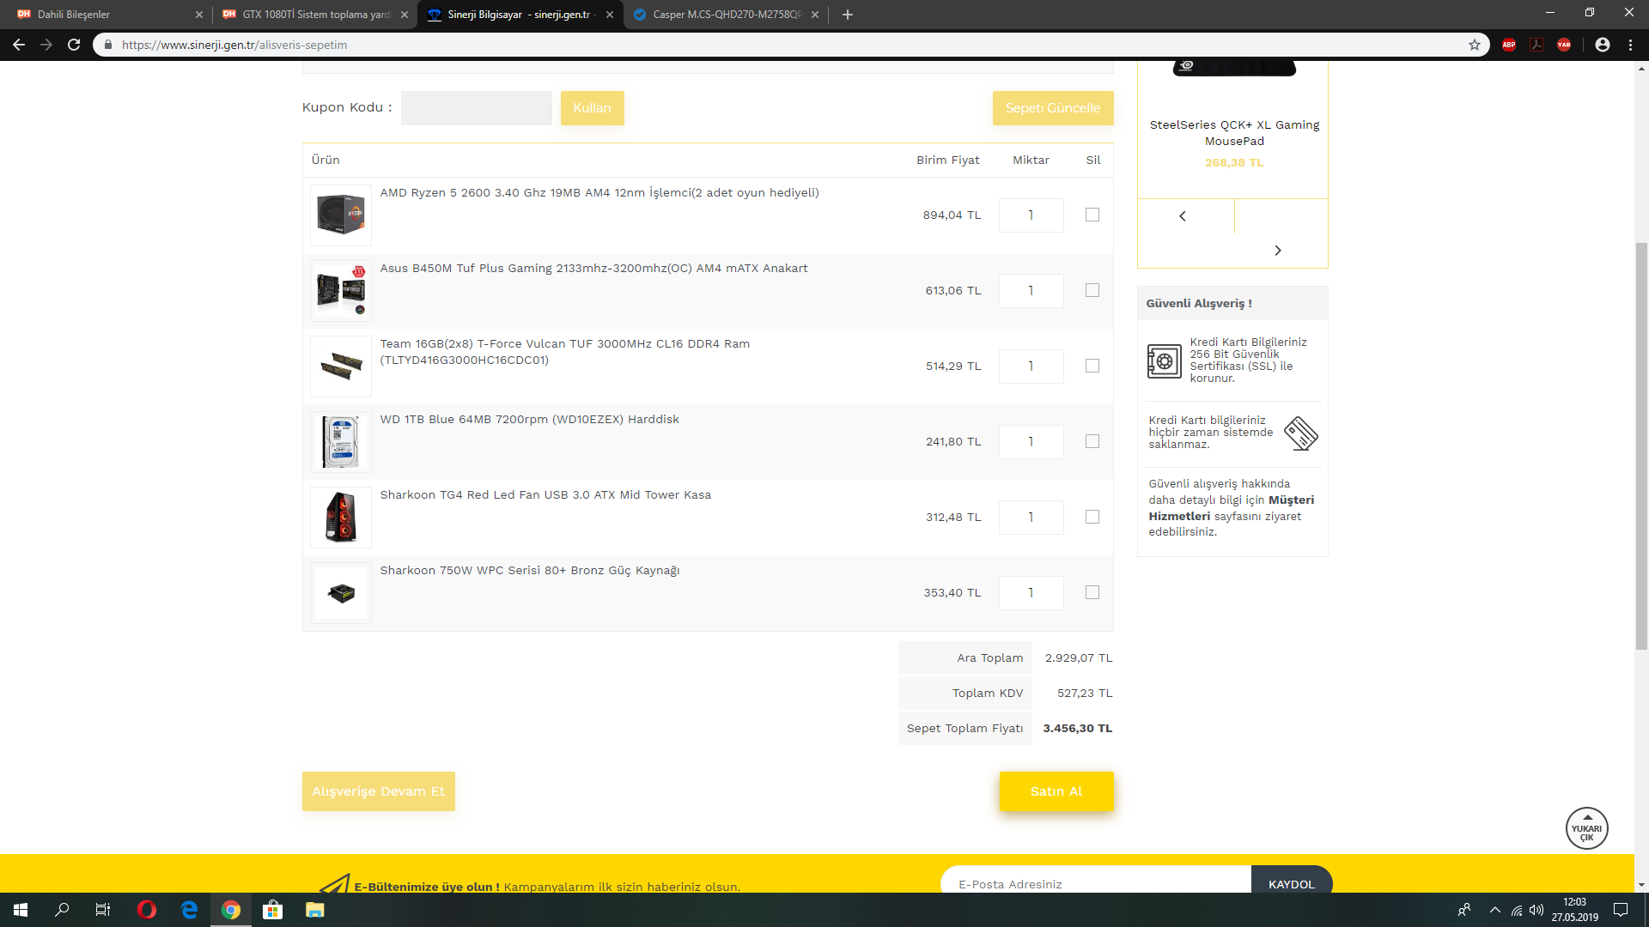
Task: Click the Yukarı Çık scroll-top button
Action: (1586, 829)
